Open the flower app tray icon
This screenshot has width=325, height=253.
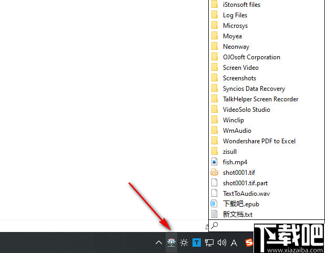tap(171, 243)
